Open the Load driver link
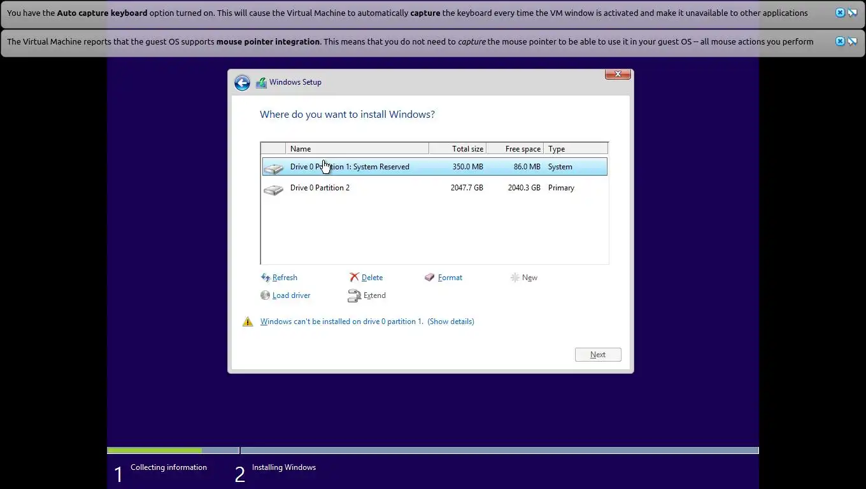 click(x=292, y=295)
